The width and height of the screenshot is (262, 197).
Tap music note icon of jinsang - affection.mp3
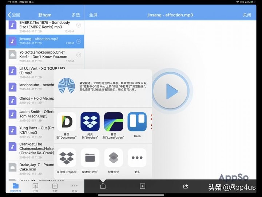(x=12, y=41)
